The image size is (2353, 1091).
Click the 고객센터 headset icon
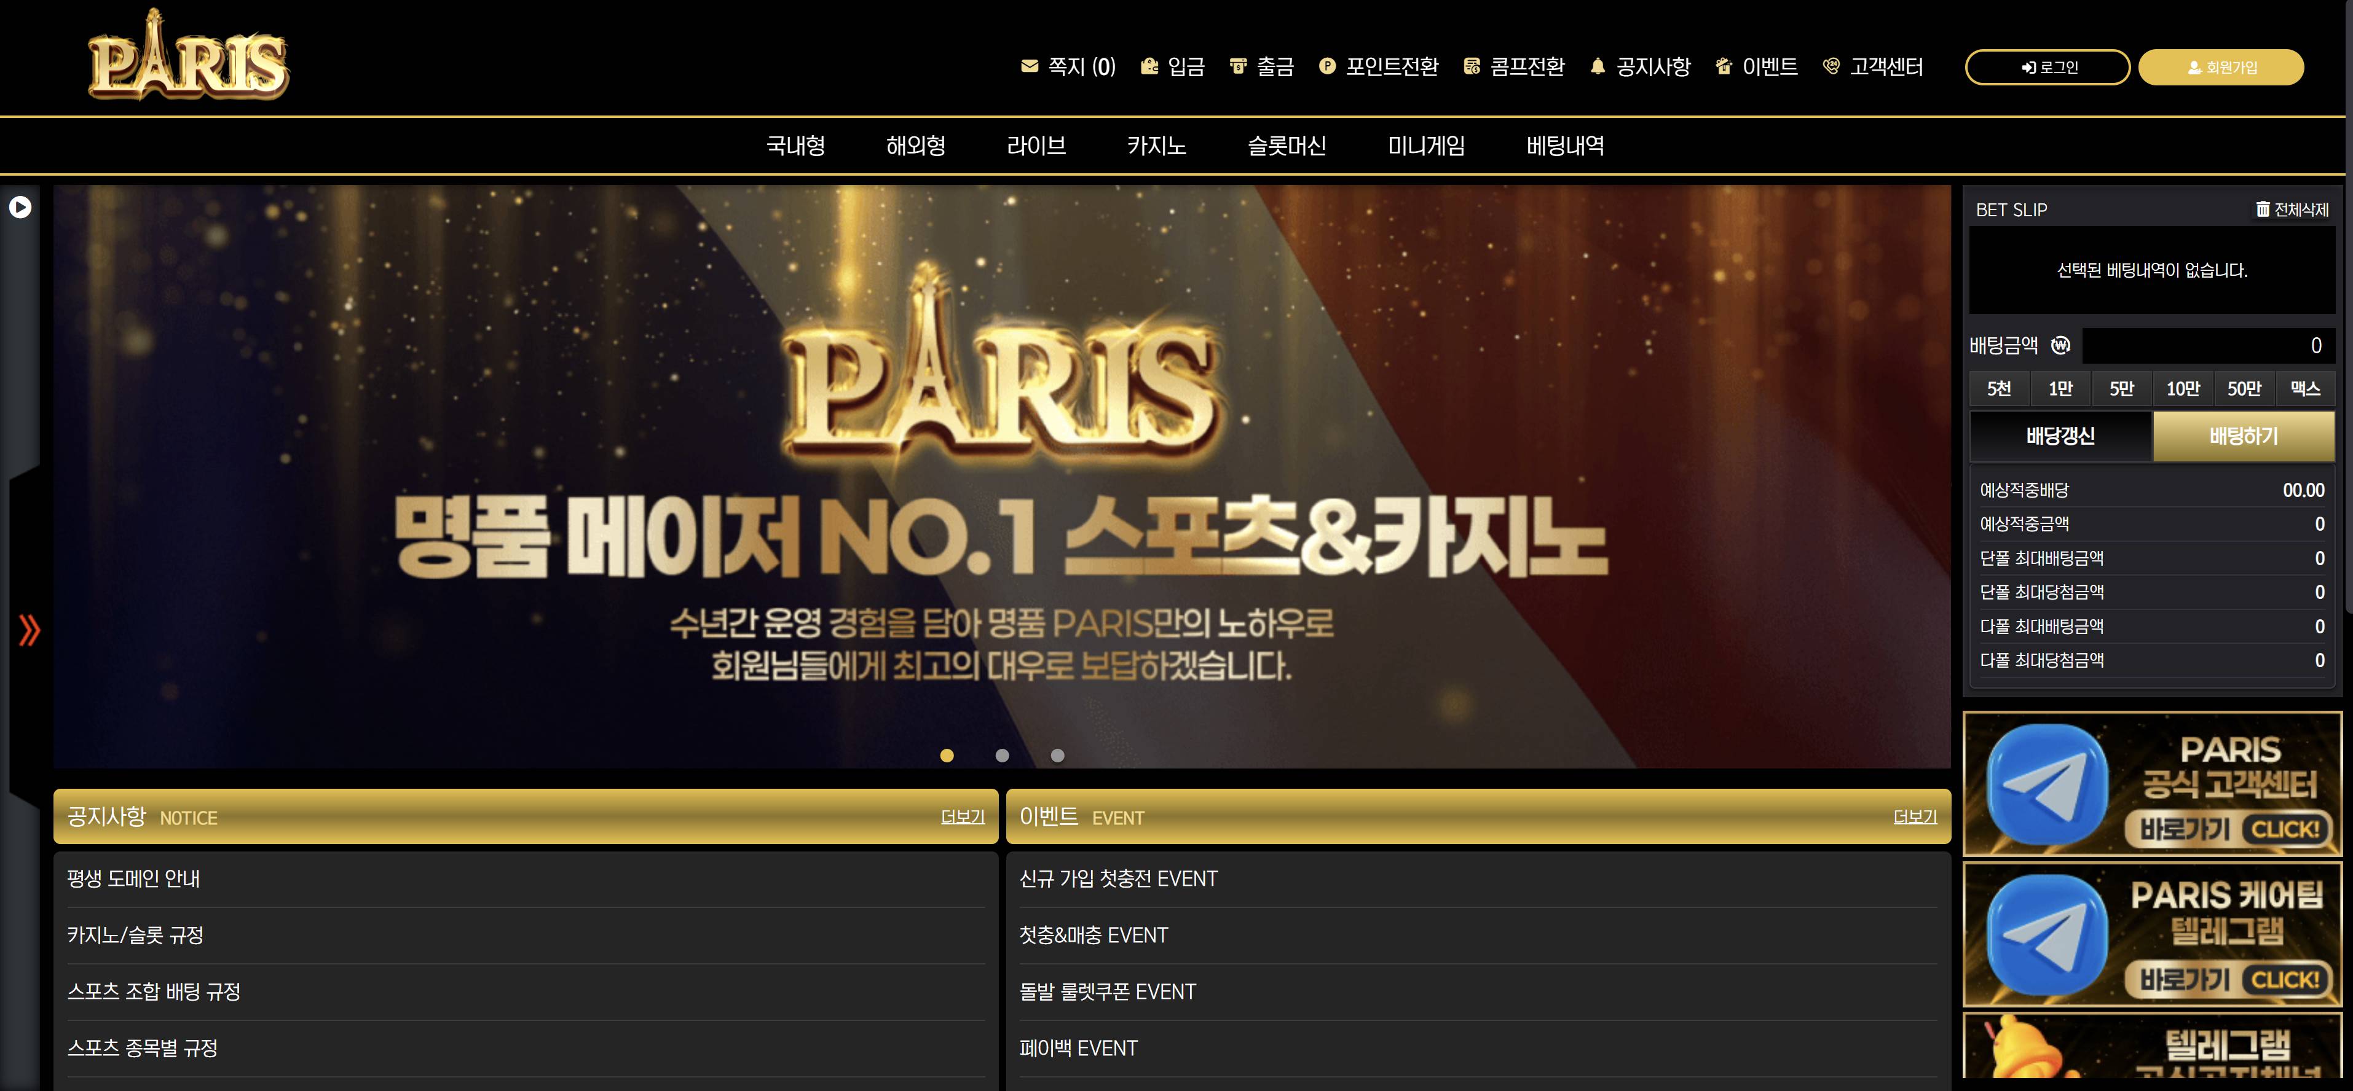(1831, 66)
